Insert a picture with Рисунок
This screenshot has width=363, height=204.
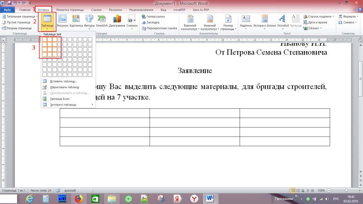[62, 21]
